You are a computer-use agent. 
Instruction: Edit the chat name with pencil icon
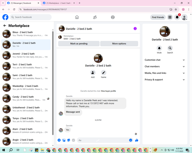[104, 73]
